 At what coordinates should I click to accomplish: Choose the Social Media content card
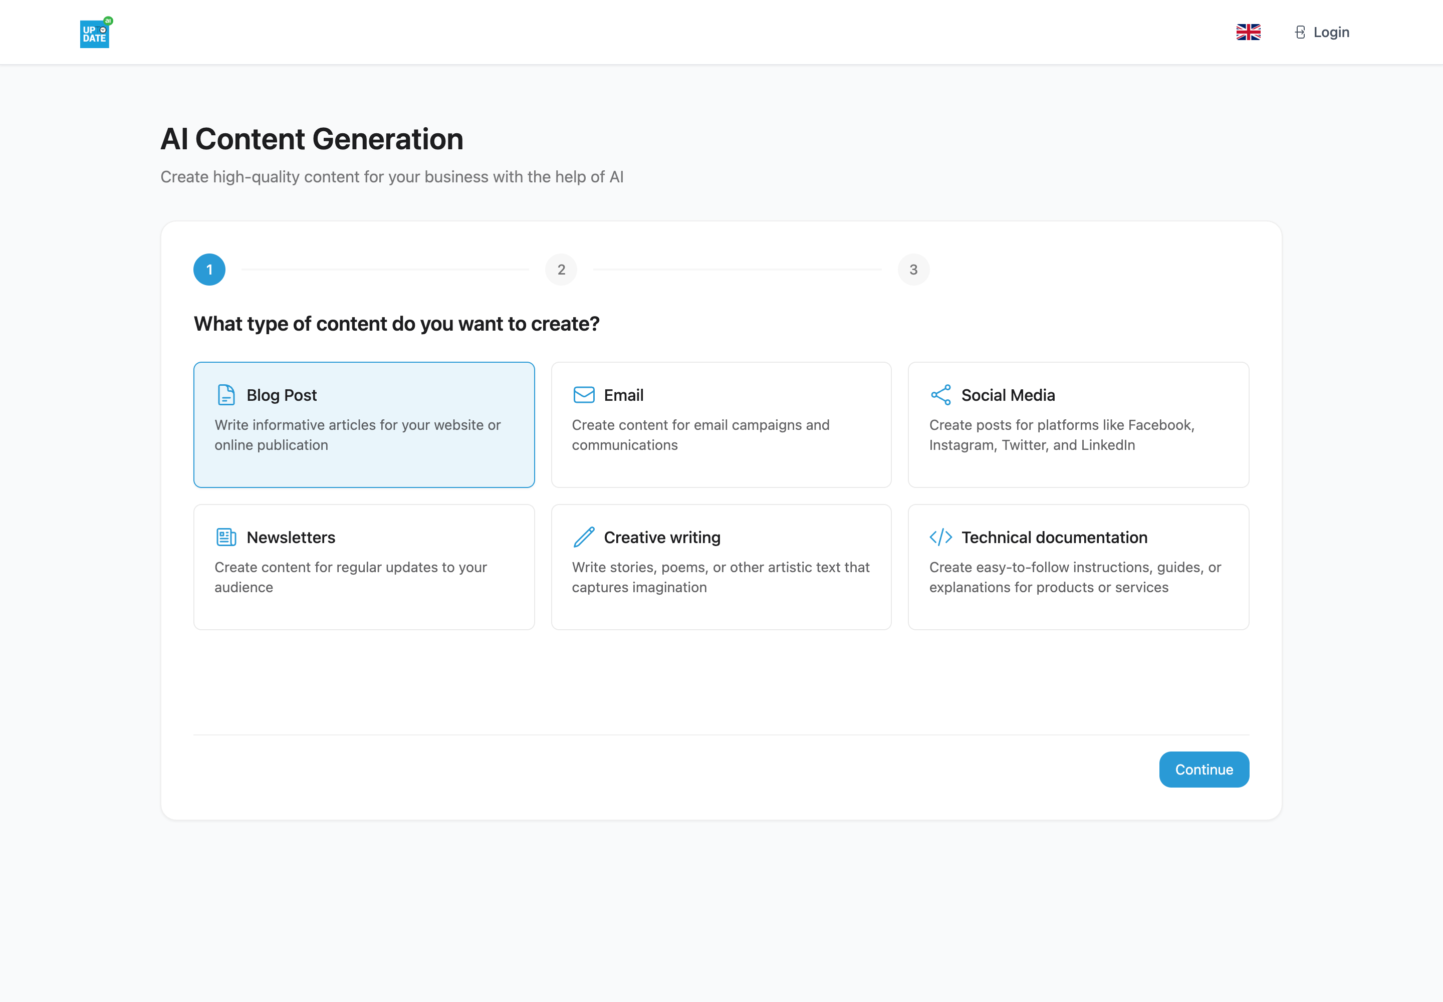[1078, 424]
